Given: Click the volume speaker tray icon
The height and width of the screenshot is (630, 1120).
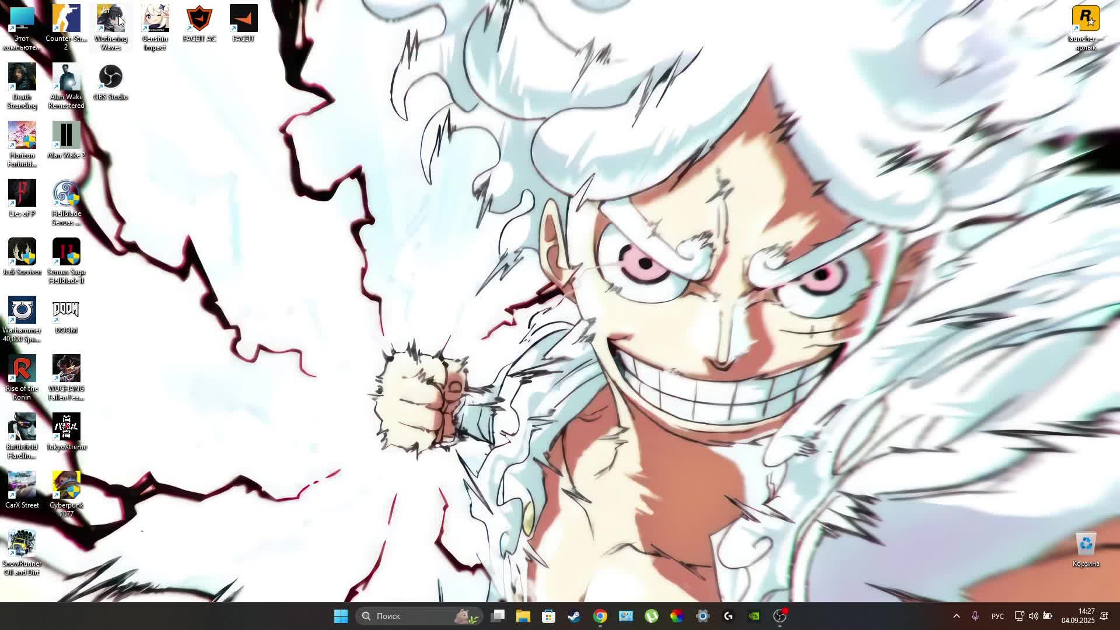Looking at the screenshot, I should (x=1033, y=616).
